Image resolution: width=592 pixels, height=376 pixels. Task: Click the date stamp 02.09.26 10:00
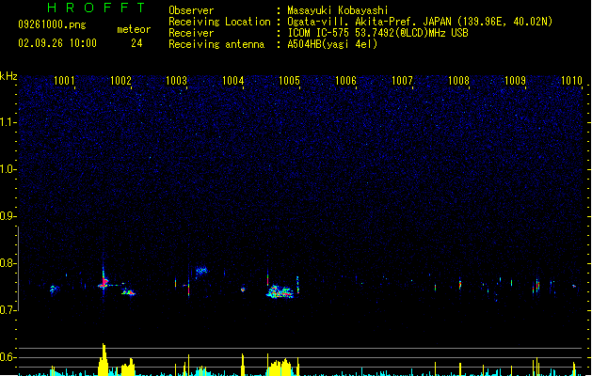coord(57,43)
